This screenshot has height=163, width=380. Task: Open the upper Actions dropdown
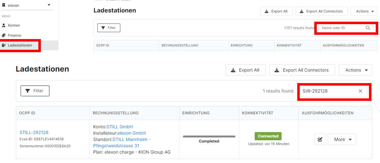[x=364, y=11]
